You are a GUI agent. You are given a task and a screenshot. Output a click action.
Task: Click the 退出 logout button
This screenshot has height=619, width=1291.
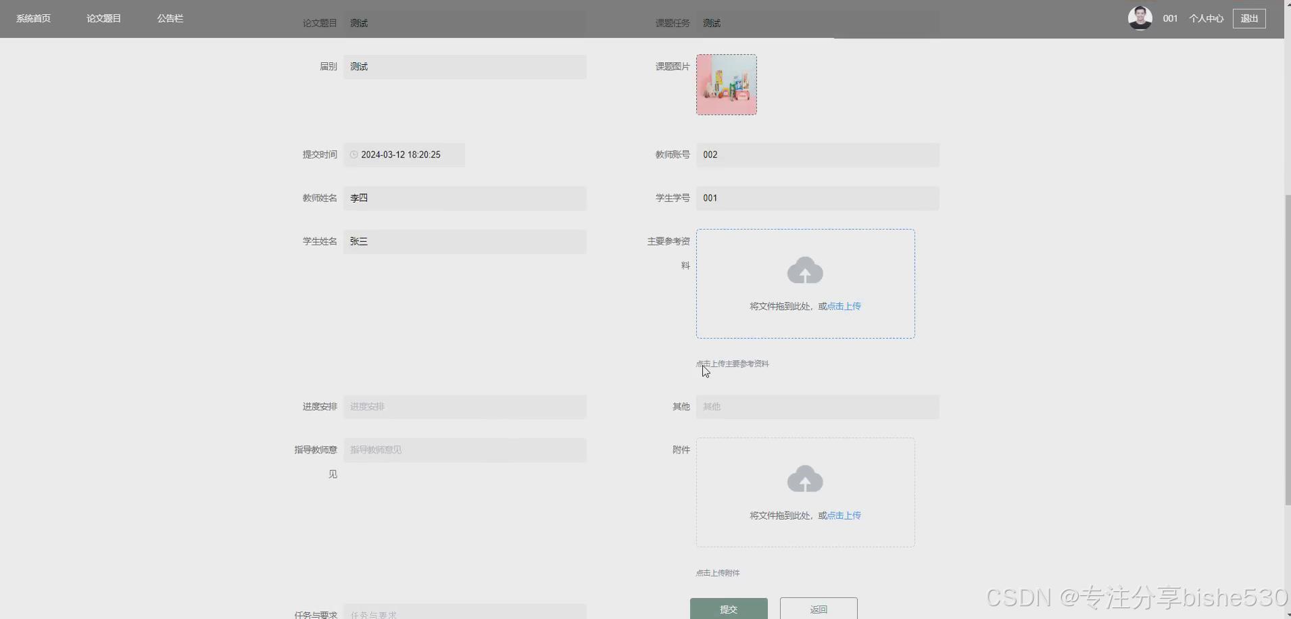click(x=1250, y=18)
